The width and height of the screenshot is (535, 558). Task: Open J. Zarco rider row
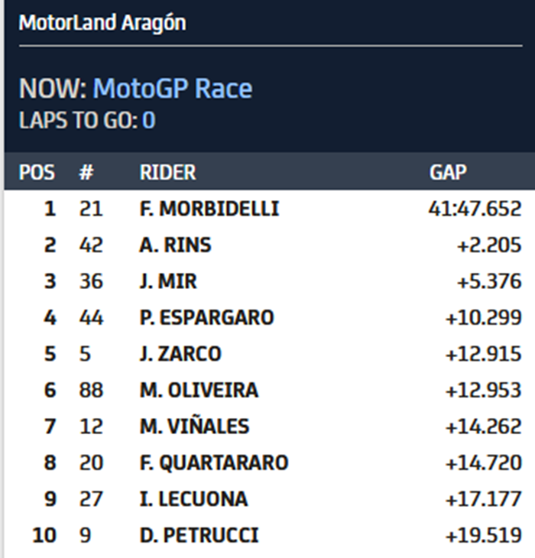(180, 354)
